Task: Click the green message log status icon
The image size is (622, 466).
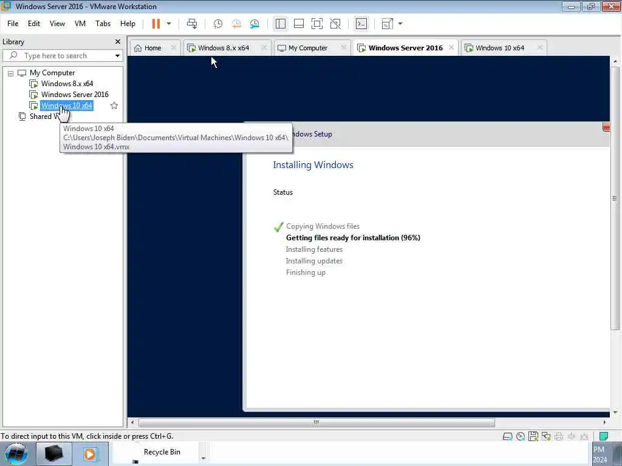Action: coord(604,436)
